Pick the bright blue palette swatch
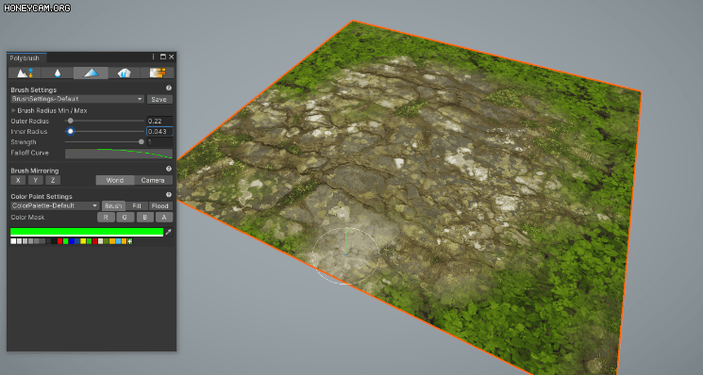 tap(72, 241)
